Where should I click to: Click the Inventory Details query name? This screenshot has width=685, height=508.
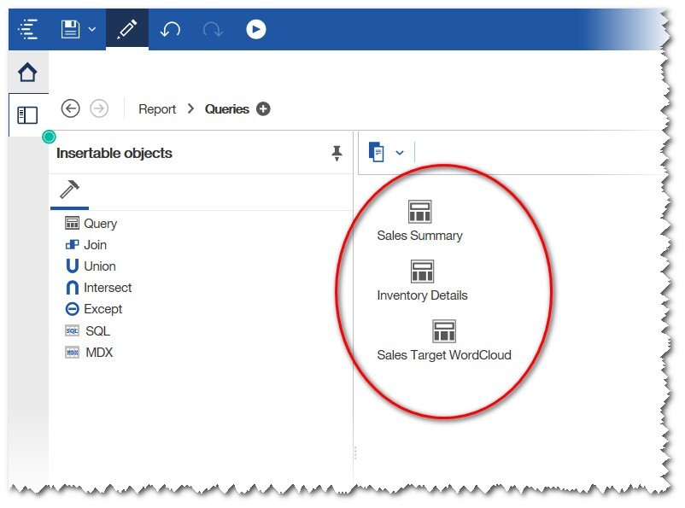tap(422, 295)
